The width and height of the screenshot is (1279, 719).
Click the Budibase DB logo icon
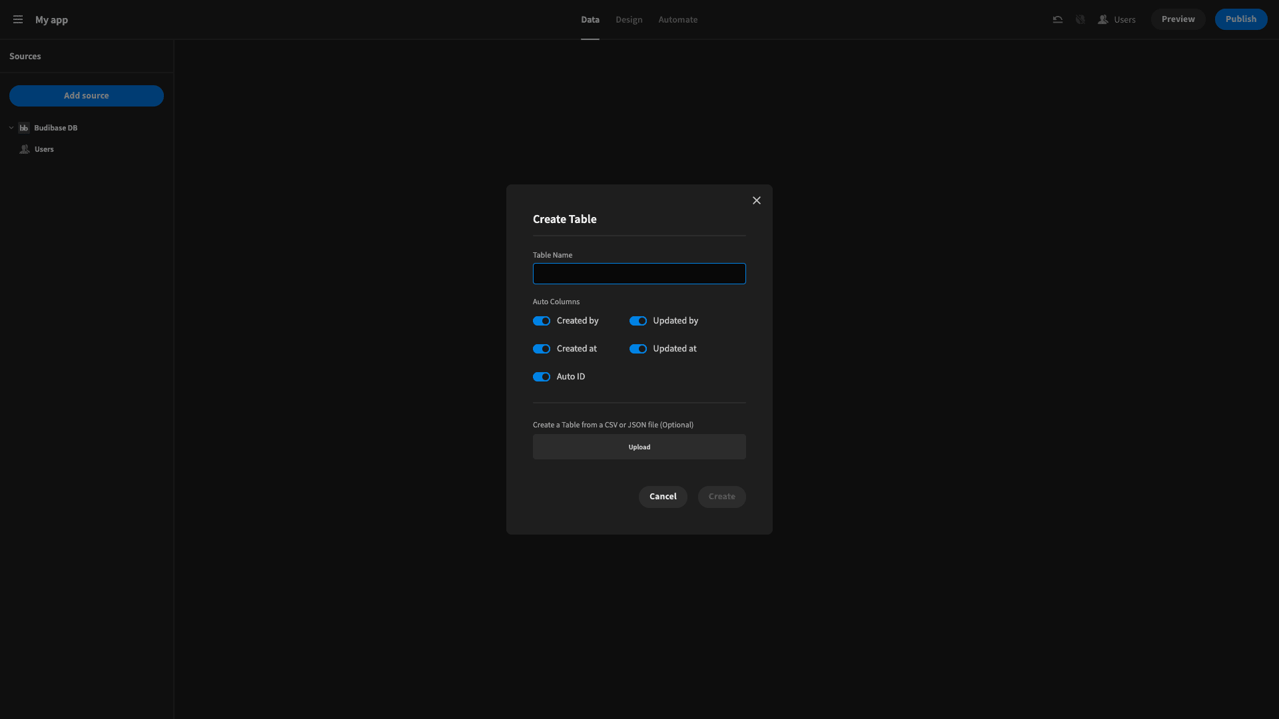click(x=24, y=128)
